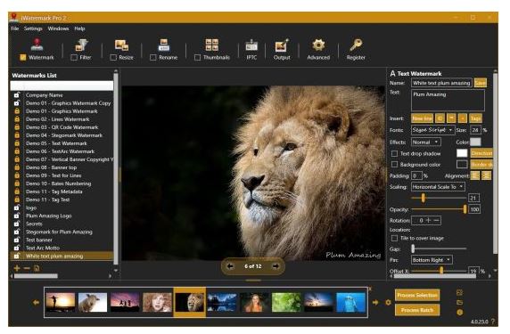Click the white drop shadow color swatch
510x334 pixels.
(462, 153)
